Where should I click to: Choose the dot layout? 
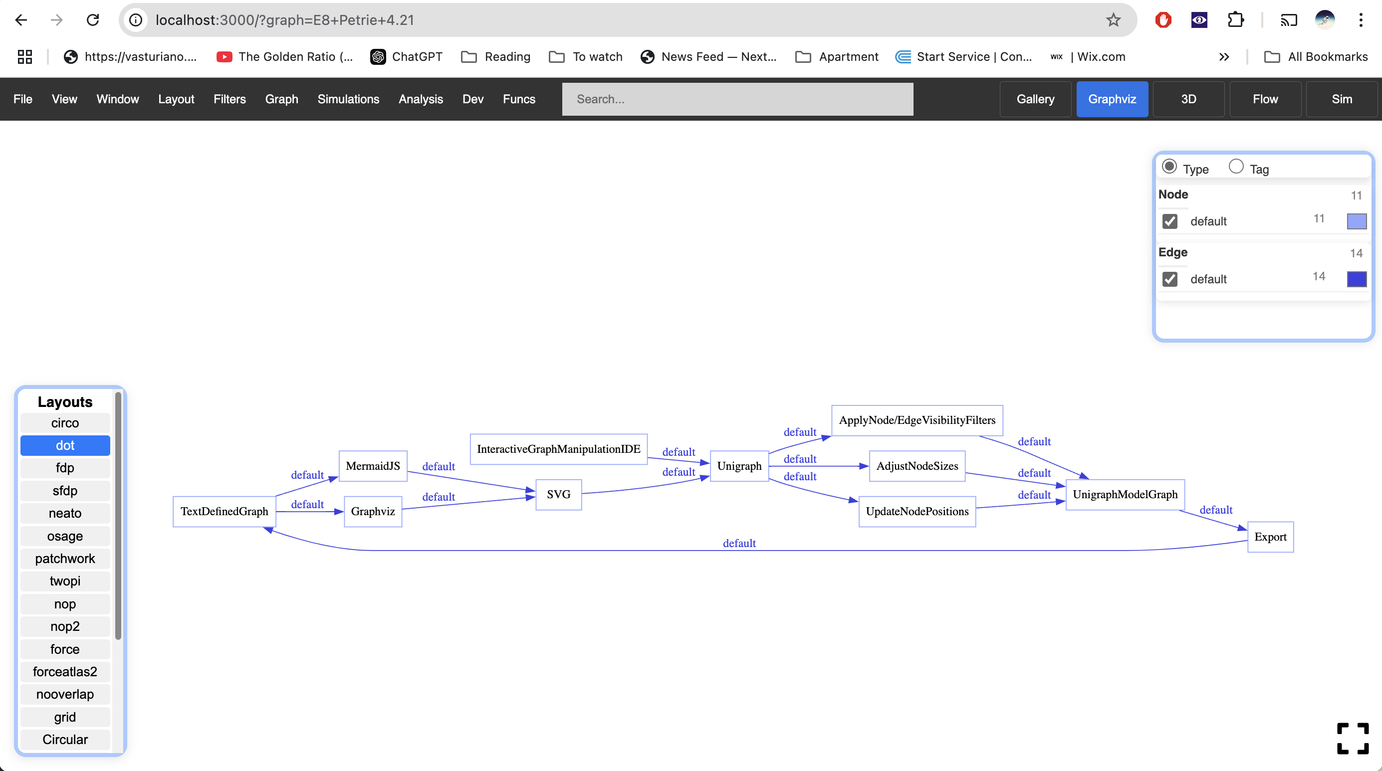(65, 445)
